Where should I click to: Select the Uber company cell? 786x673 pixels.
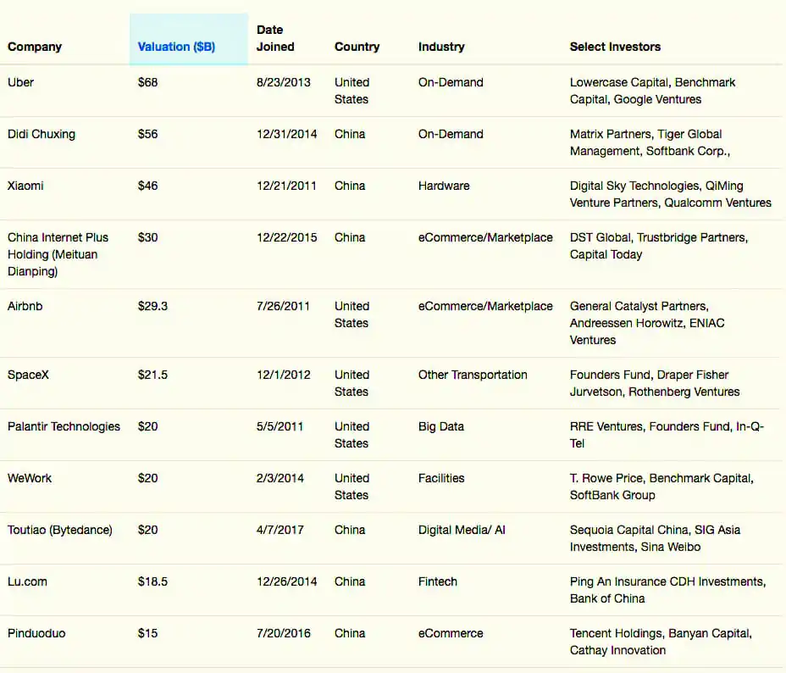[x=20, y=82]
